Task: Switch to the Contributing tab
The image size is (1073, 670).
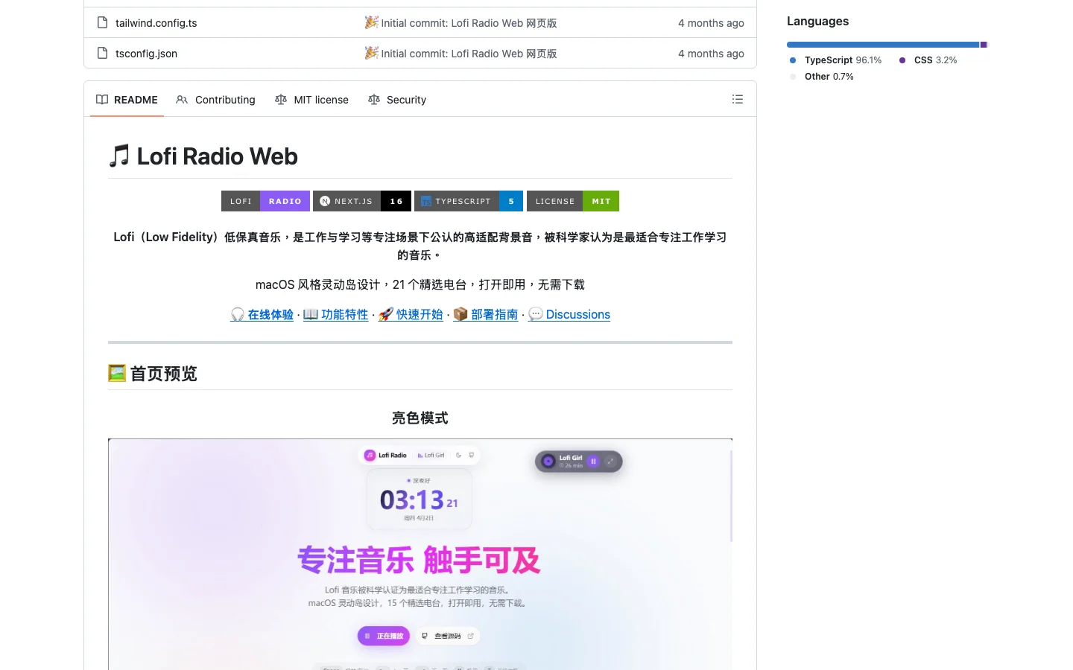Action: (215, 100)
